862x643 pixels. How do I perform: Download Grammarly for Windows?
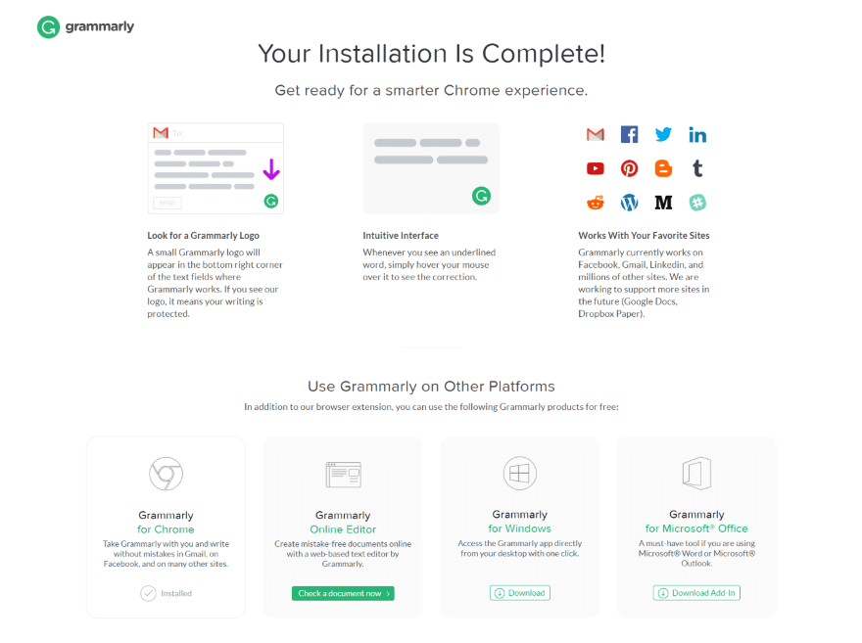519,593
